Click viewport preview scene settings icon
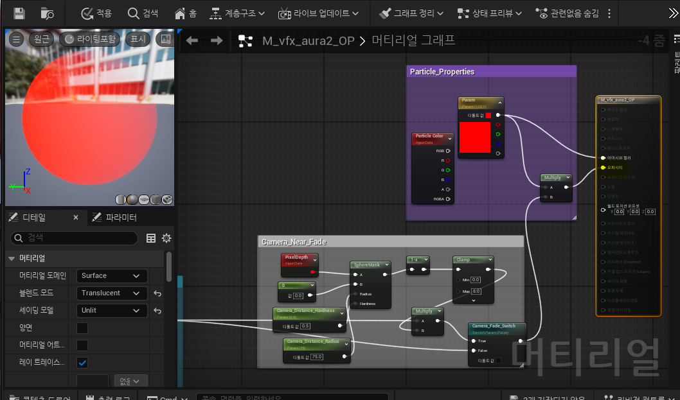 tap(166, 39)
